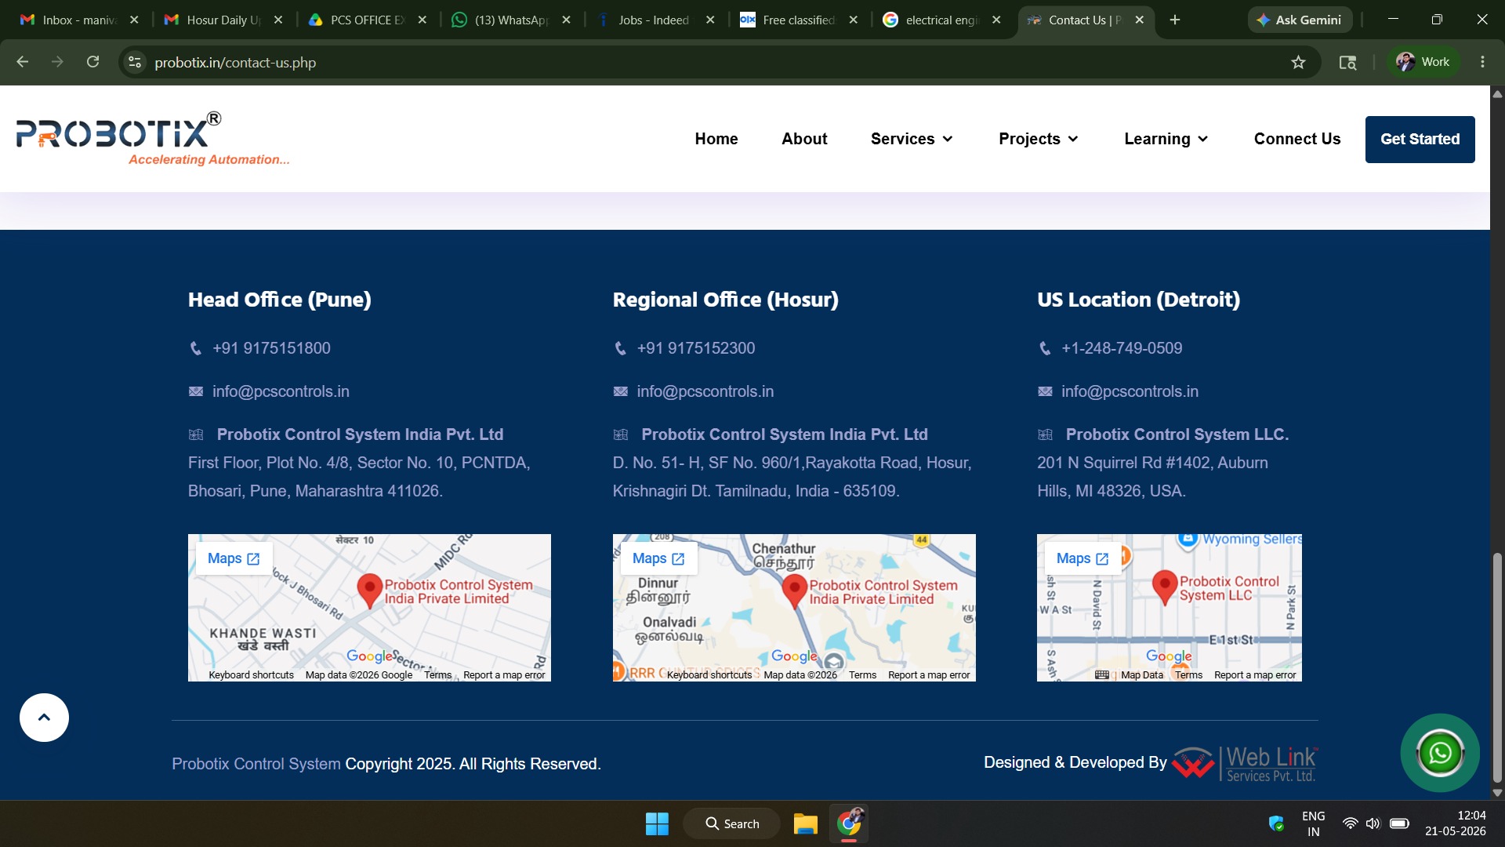Expand the Projects dropdown menu

pos(1039,139)
